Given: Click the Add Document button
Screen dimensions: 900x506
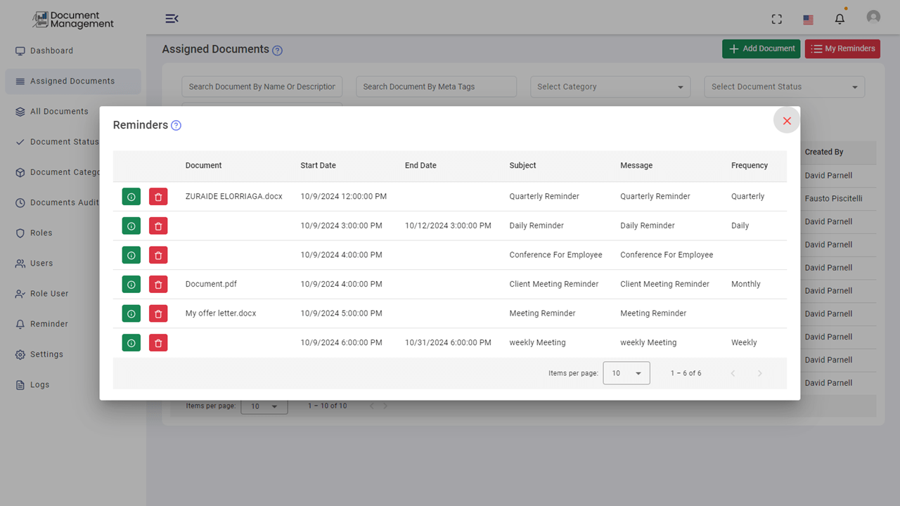Looking at the screenshot, I should 761,49.
